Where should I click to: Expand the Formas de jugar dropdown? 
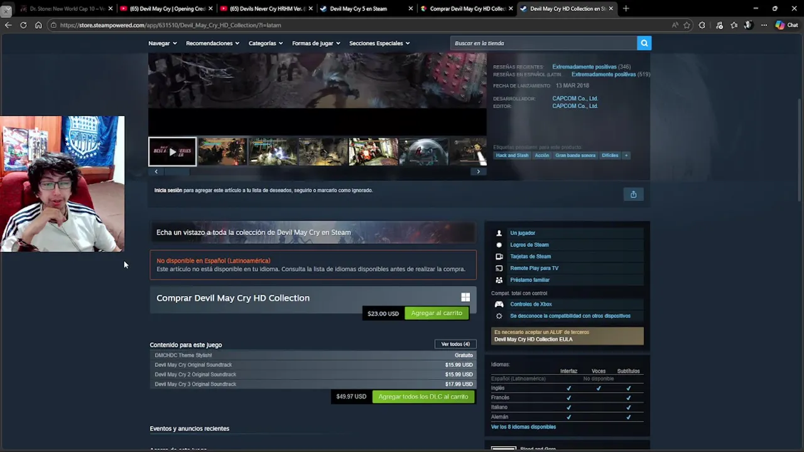[x=316, y=43]
